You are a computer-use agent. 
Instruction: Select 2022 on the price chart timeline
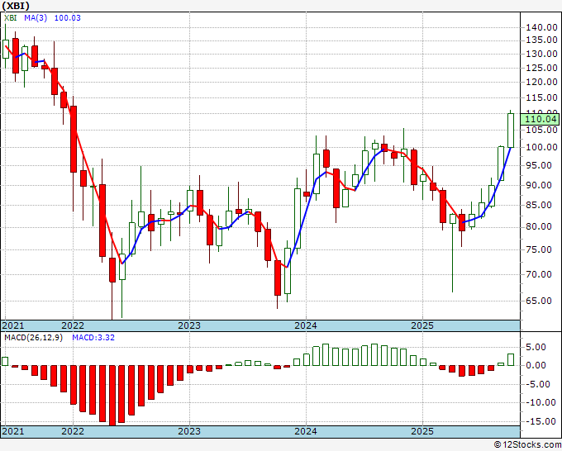pyautogui.click(x=73, y=325)
